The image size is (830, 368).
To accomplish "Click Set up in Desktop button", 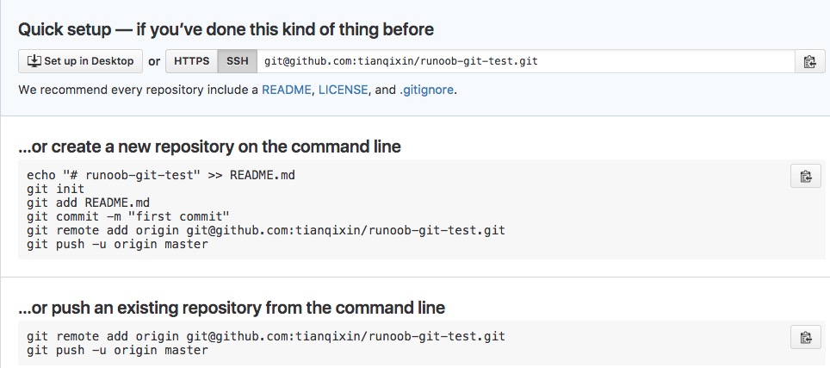I will tap(80, 61).
